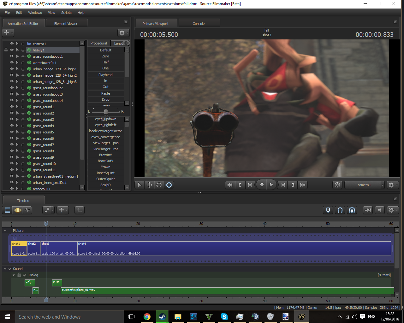Click the add animation set plus button

(8, 33)
